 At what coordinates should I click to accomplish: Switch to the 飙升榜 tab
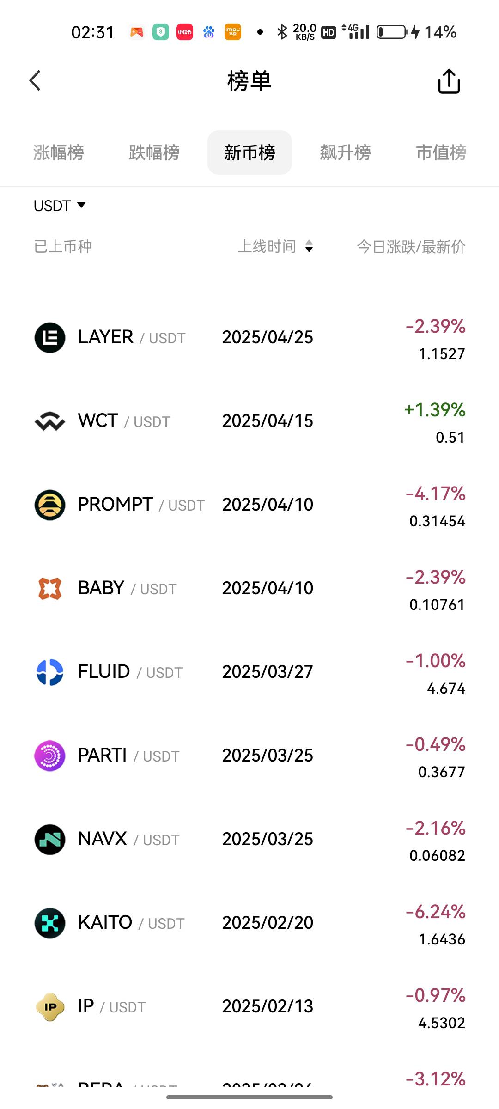(x=346, y=152)
